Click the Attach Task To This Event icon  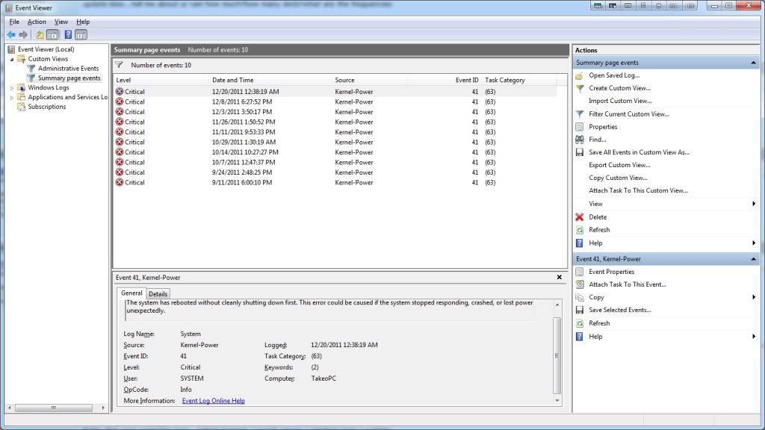click(x=580, y=284)
